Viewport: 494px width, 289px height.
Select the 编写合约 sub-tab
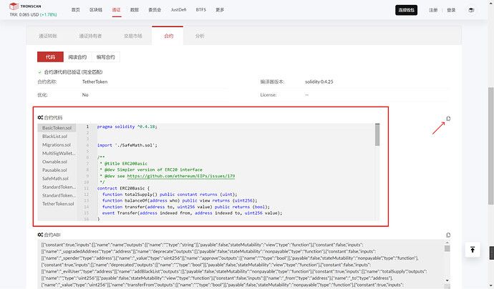click(x=105, y=57)
